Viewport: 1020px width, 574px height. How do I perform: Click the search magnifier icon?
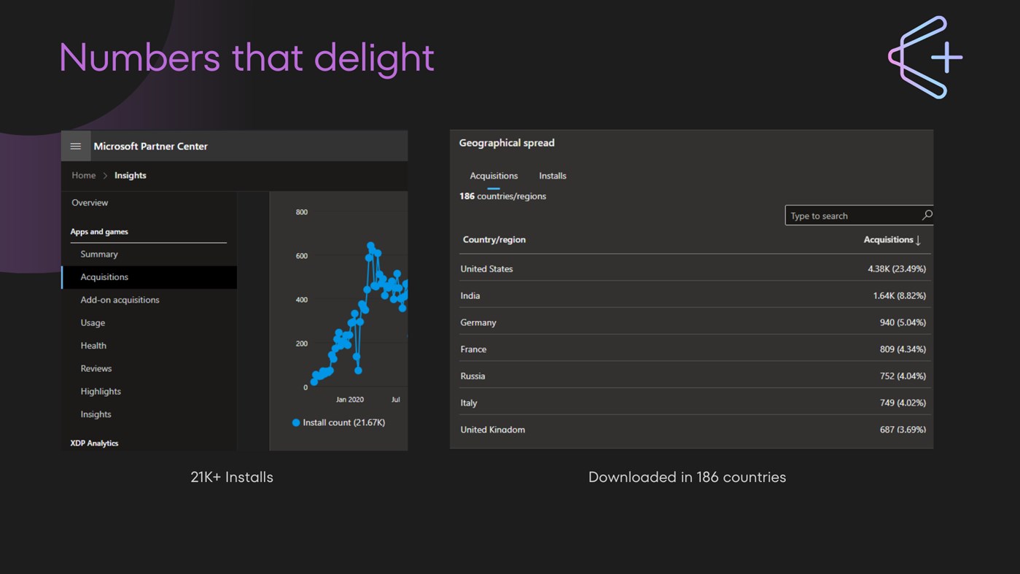click(927, 215)
